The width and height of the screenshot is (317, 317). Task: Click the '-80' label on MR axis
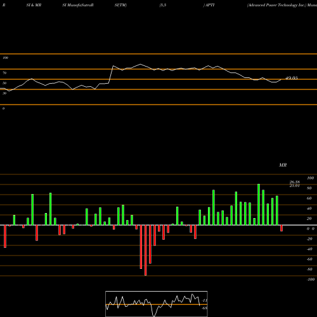pos(309,269)
